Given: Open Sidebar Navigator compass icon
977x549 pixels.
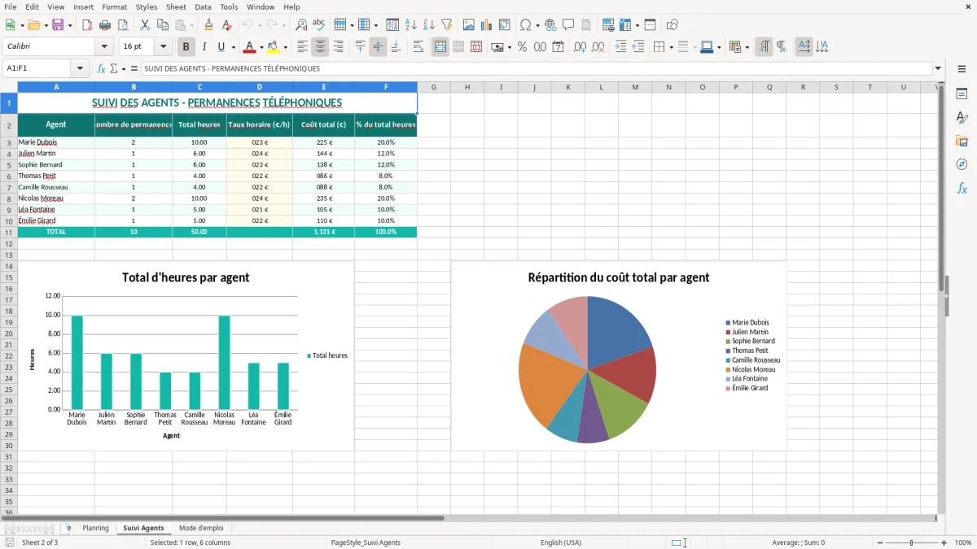Looking at the screenshot, I should 962,164.
